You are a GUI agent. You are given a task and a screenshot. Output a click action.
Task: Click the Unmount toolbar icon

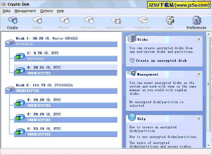[89, 20]
